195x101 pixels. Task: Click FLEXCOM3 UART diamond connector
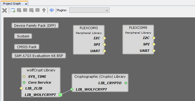click(104, 51)
